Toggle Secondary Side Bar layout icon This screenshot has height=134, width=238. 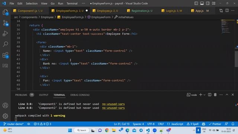click(x=208, y=3)
